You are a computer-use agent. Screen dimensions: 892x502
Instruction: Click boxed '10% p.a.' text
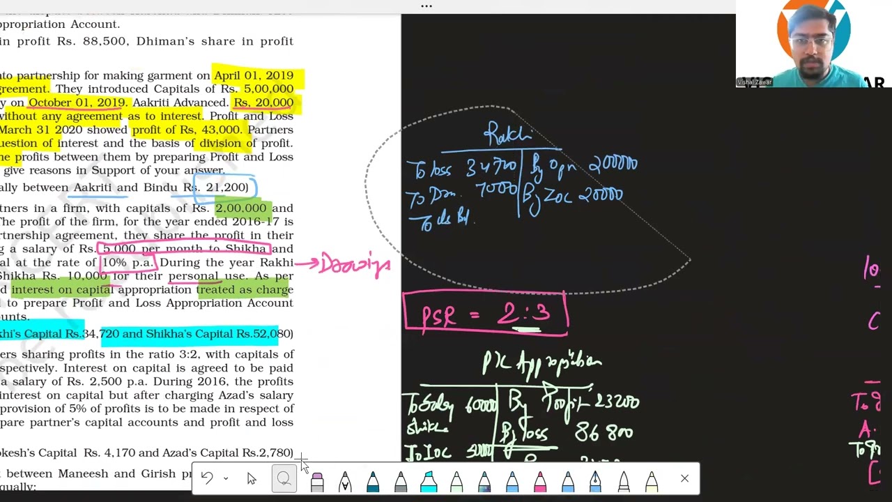[x=128, y=263]
